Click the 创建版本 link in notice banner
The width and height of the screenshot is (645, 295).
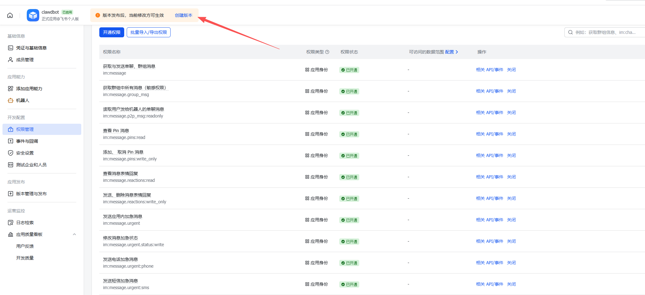[184, 15]
